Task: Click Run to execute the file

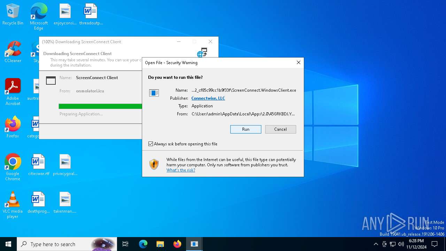Action: click(246, 129)
